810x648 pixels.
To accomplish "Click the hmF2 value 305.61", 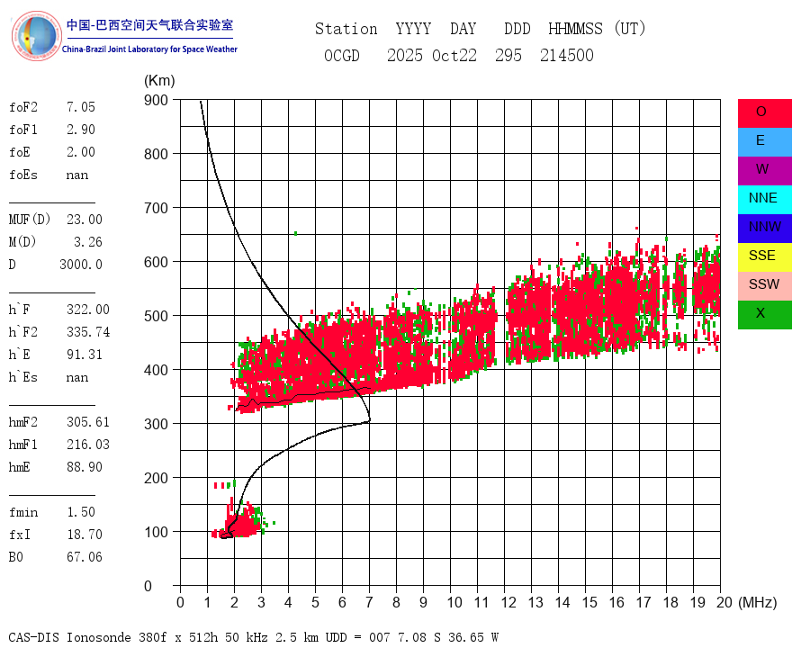I will (88, 422).
